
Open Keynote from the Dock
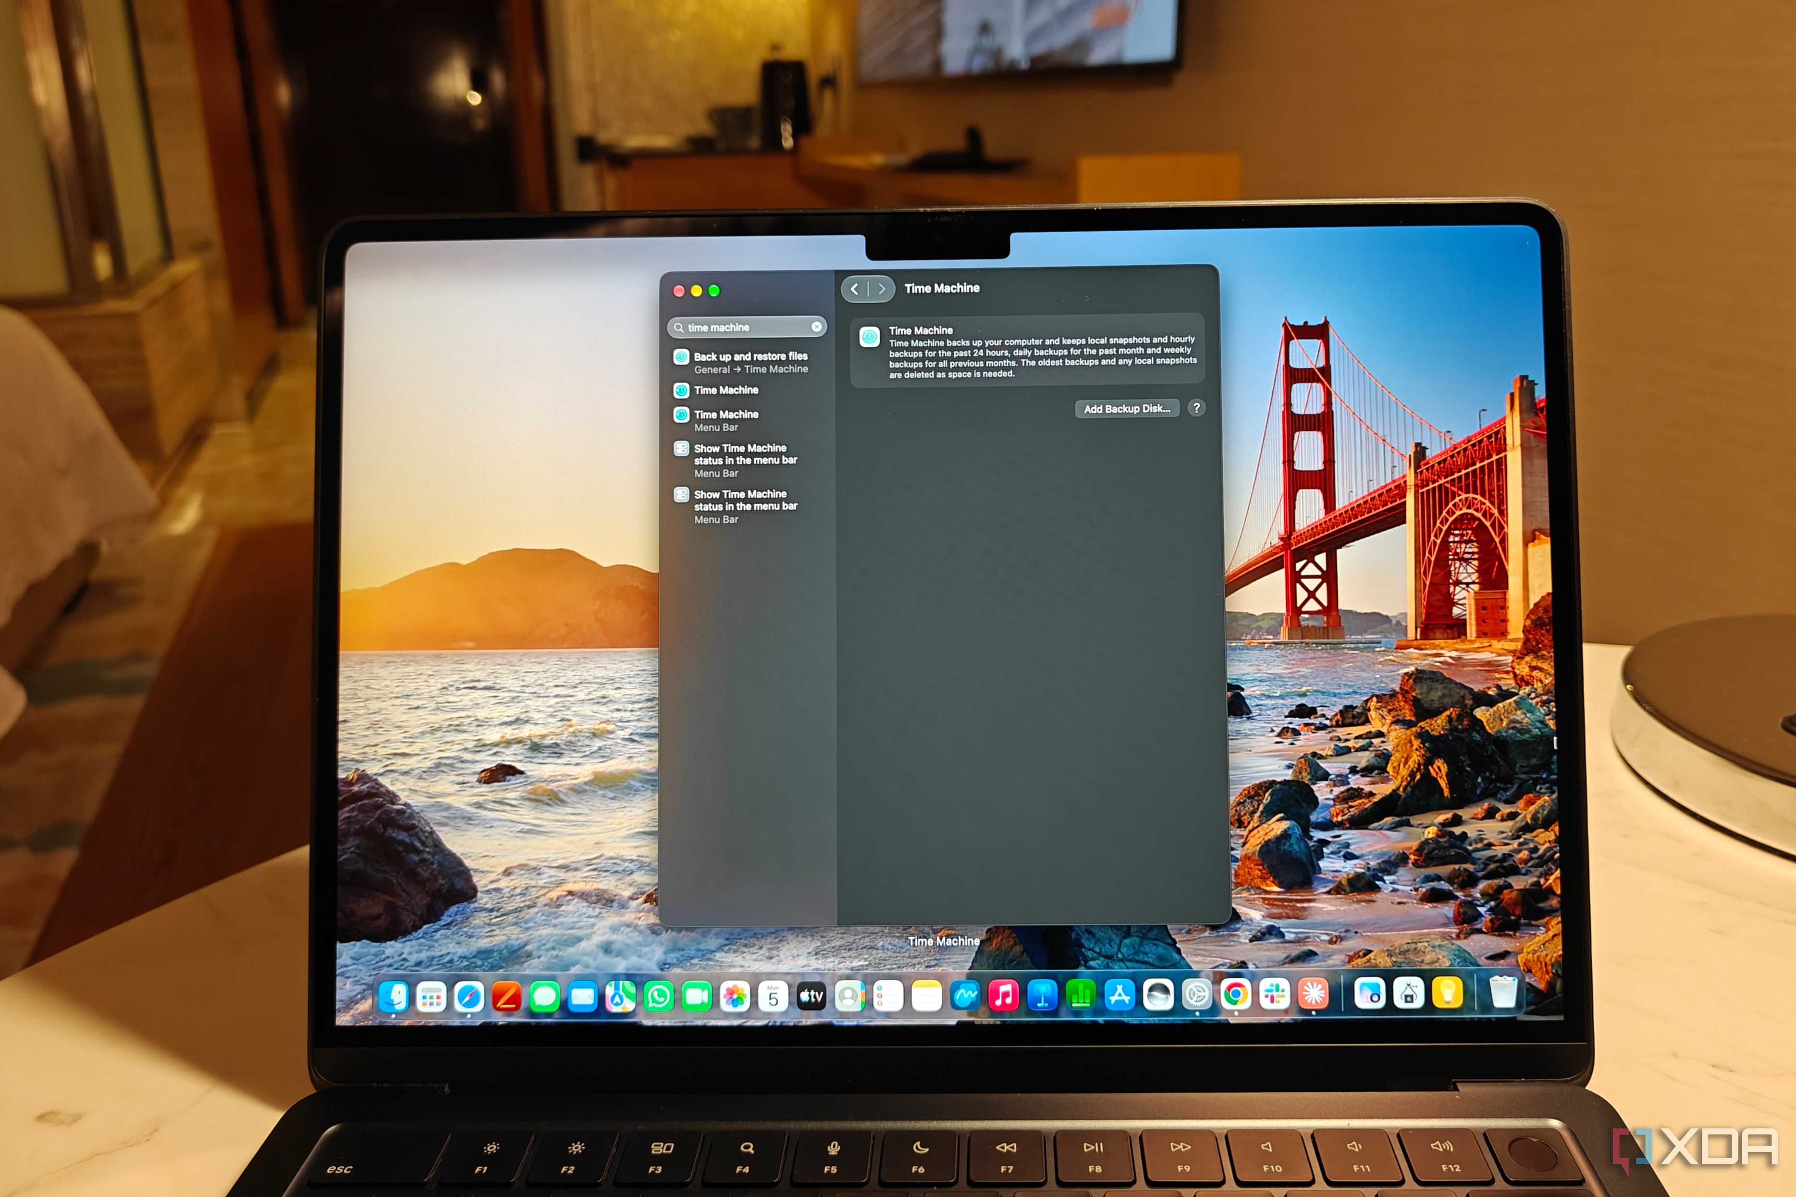pyautogui.click(x=1042, y=995)
